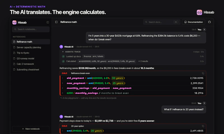Open the Calc 2 homework notebook

click(31, 64)
